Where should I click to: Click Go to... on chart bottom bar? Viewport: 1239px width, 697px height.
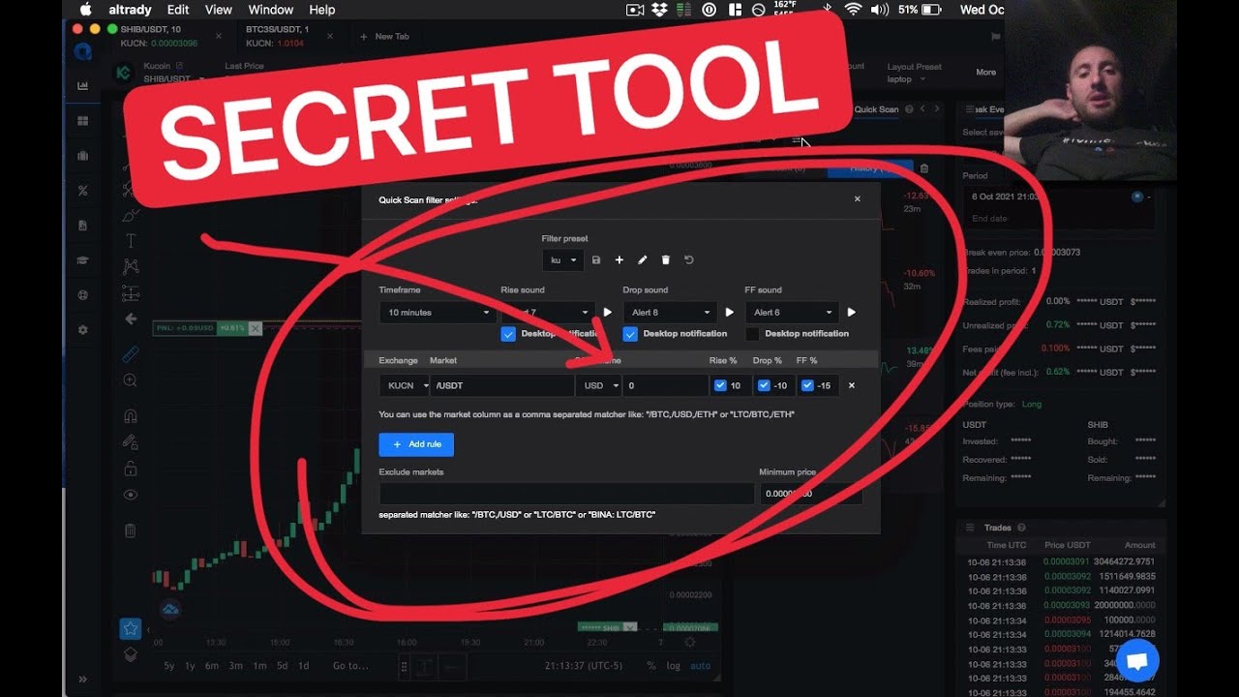(351, 666)
